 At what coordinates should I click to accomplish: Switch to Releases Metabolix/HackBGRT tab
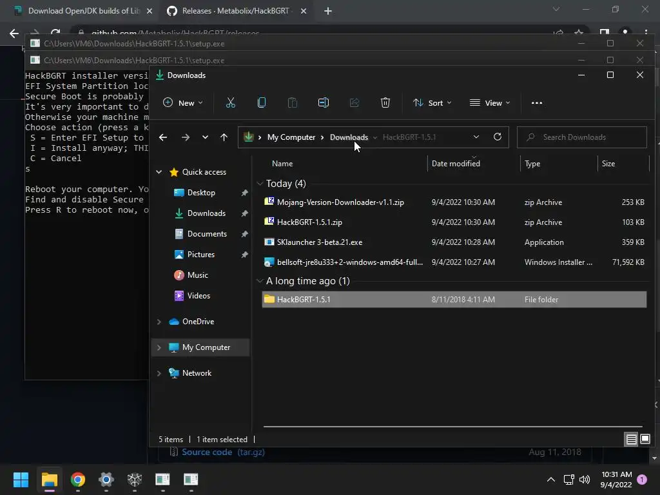click(x=236, y=11)
